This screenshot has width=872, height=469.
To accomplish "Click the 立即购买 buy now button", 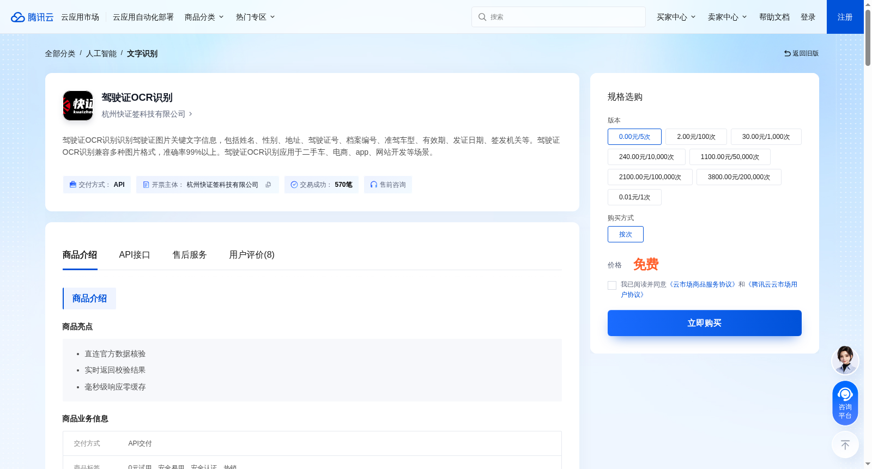I will click(x=705, y=323).
